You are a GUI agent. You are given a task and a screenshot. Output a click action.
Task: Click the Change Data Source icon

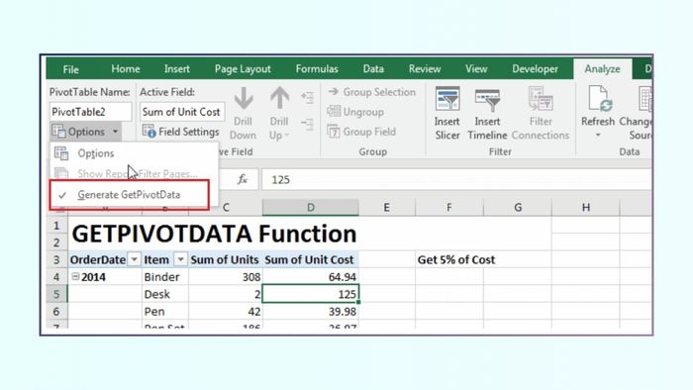pos(644,99)
